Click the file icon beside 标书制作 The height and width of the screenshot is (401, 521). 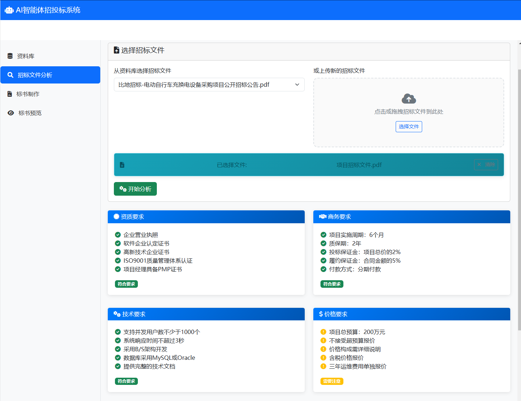click(10, 94)
